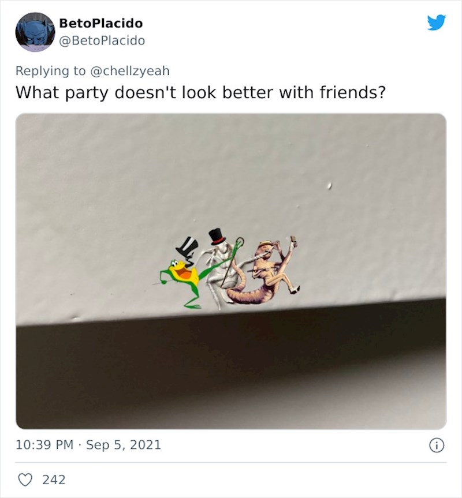462x498 pixels.
Task: Like the tweet with the heart icon
Action: pos(24,479)
